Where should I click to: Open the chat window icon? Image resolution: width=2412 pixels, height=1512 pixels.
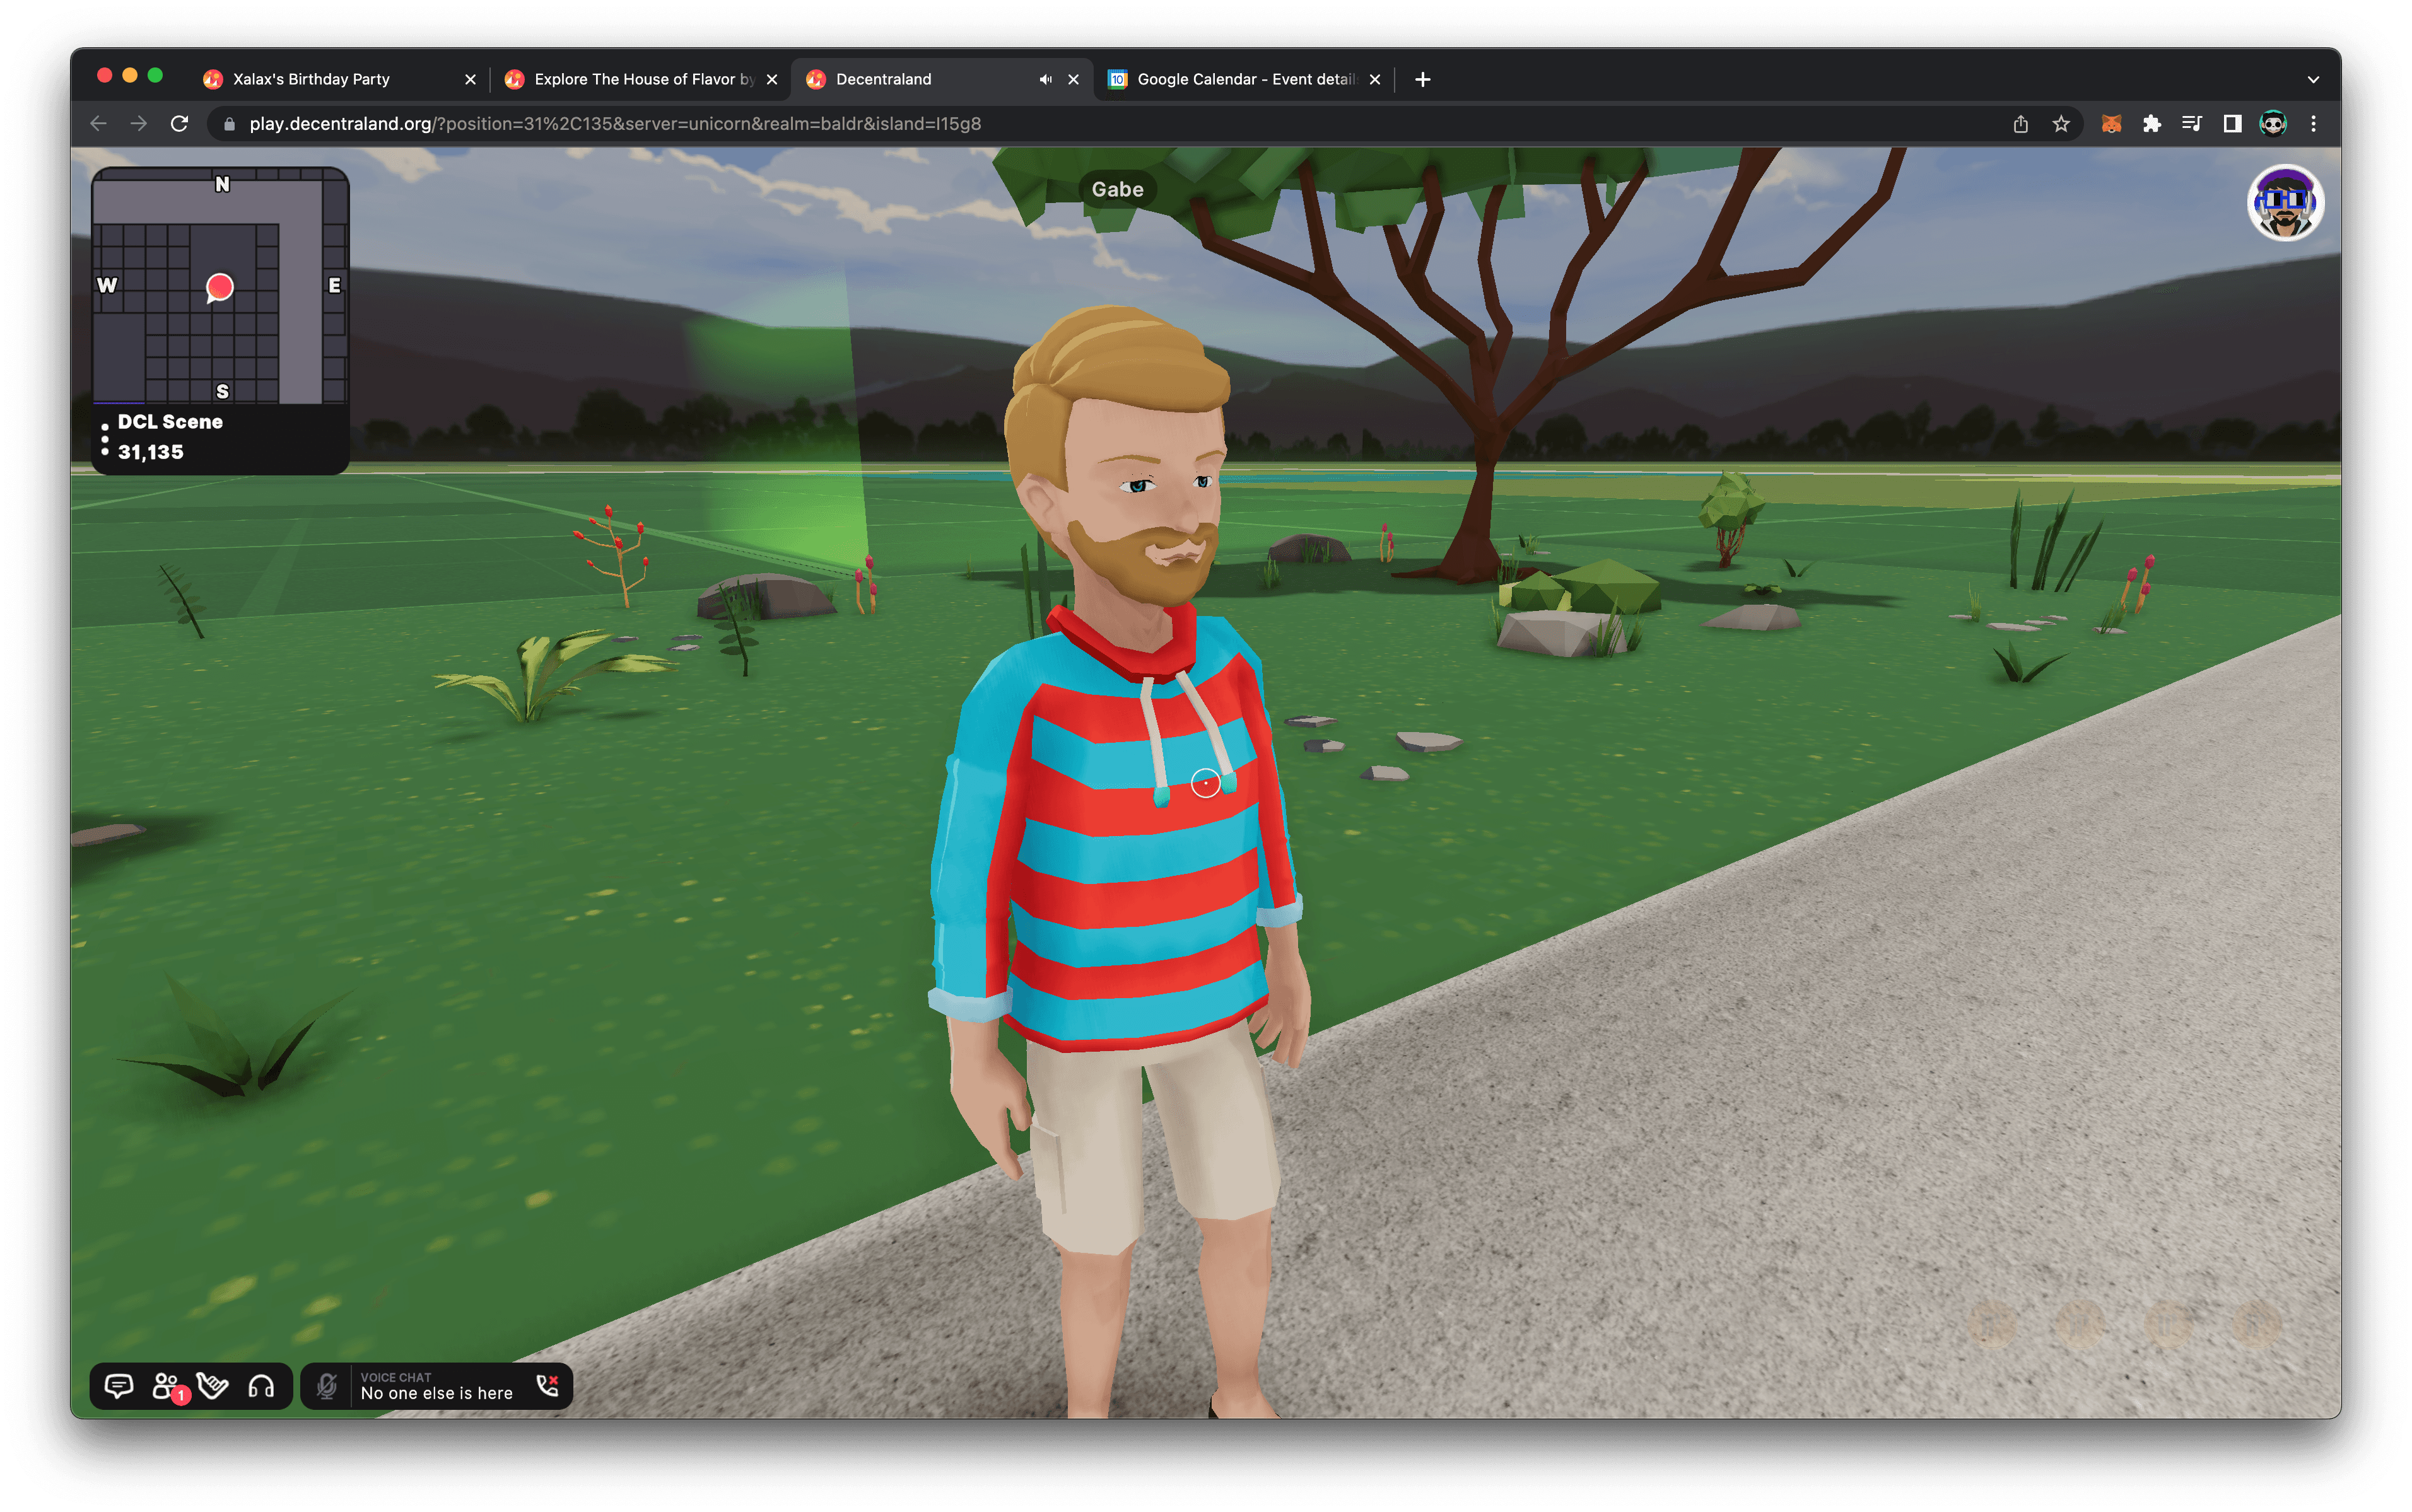pos(119,1386)
